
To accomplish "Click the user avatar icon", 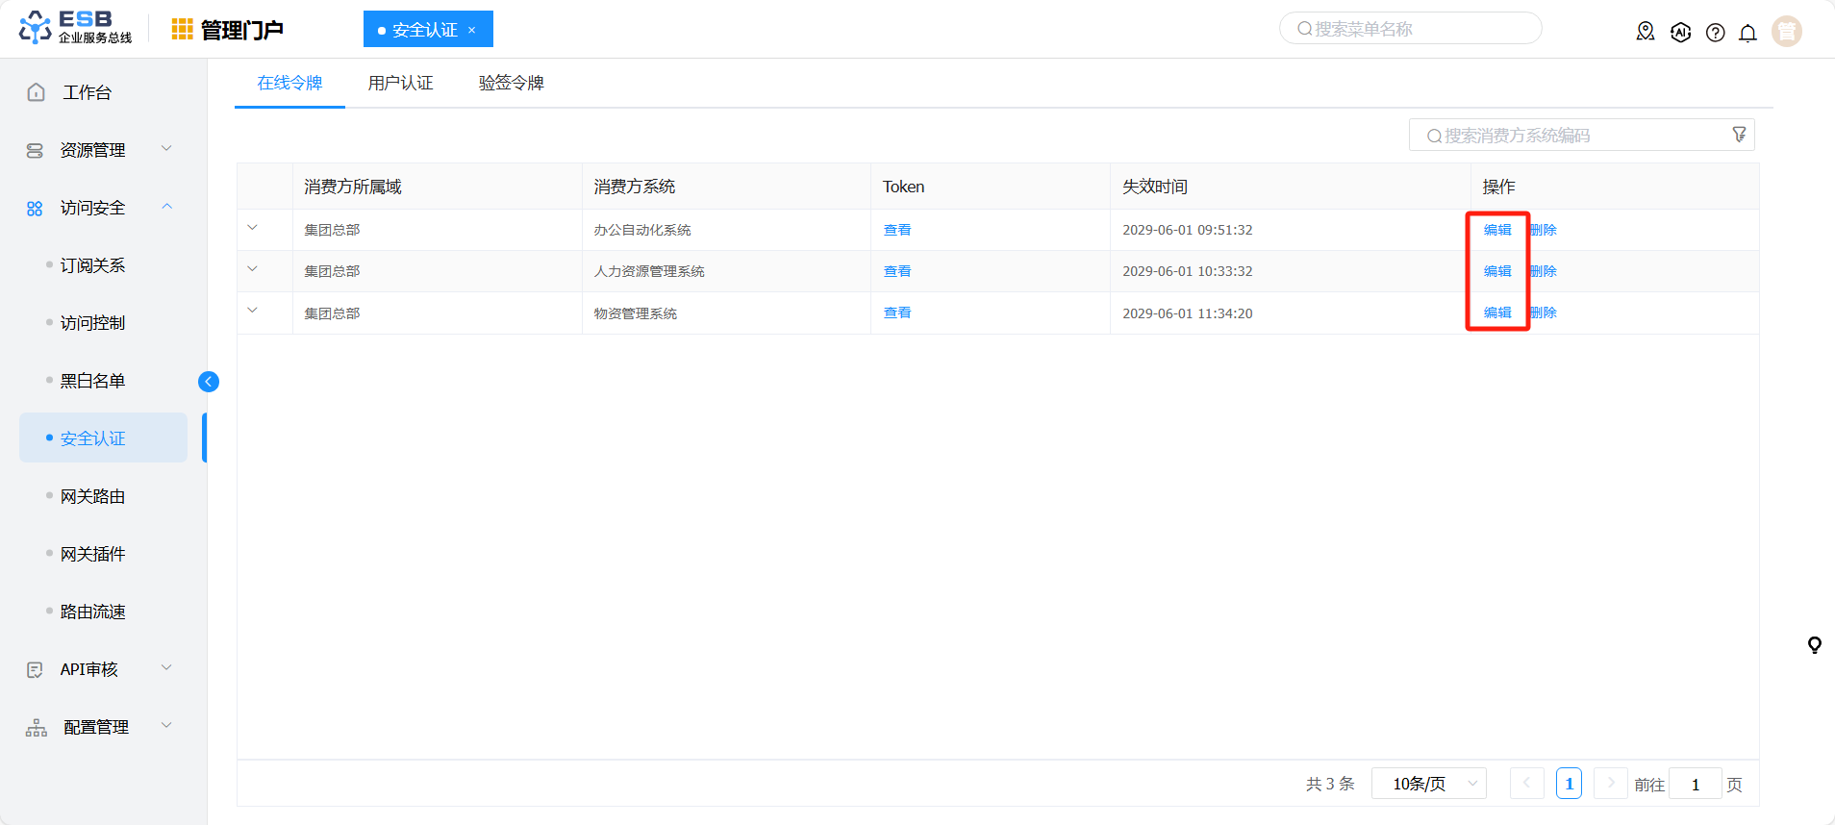I will [x=1786, y=32].
